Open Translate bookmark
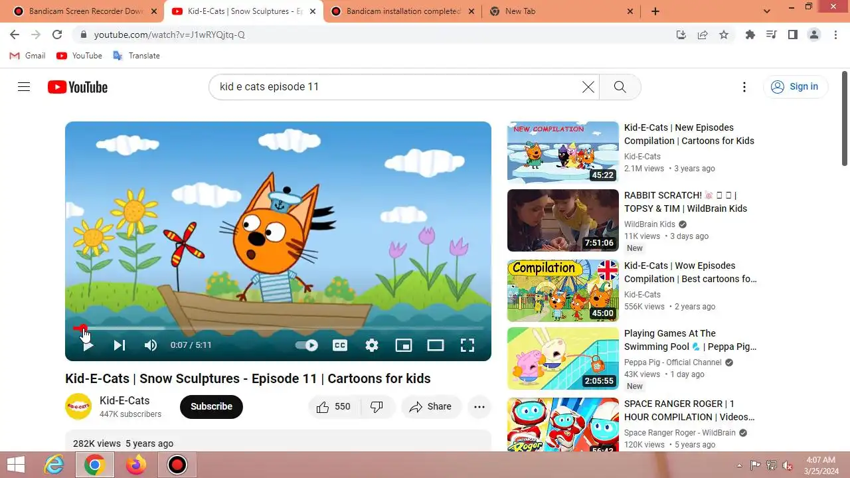850x478 pixels. point(136,56)
